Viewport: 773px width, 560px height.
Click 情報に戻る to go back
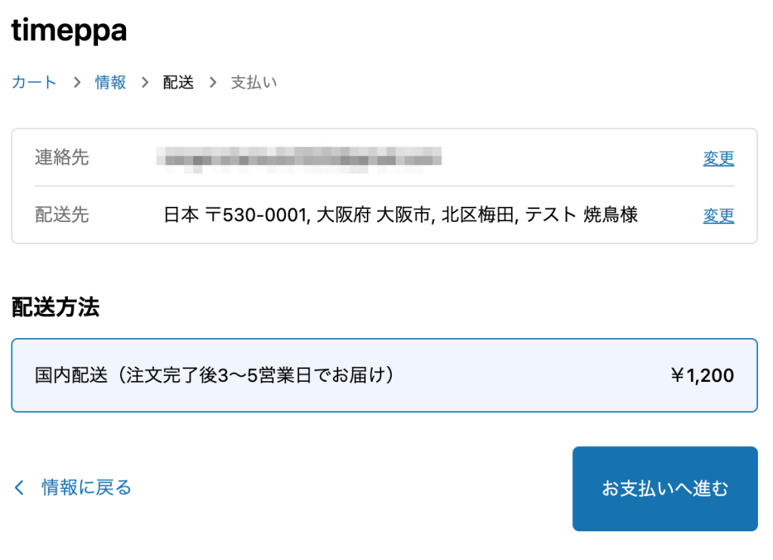85,488
